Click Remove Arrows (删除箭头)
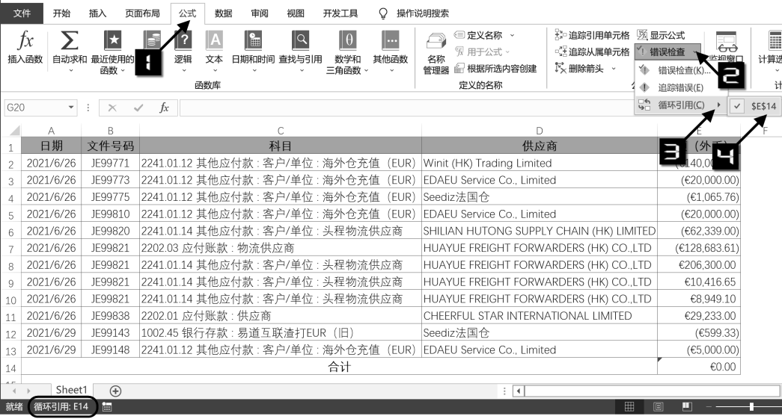 [579, 69]
